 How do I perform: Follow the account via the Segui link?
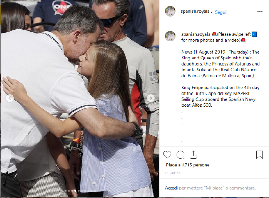[221, 12]
